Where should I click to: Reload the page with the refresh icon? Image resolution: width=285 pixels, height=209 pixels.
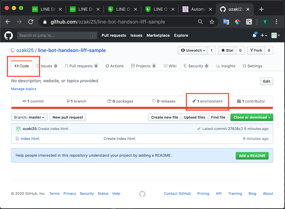click(x=31, y=22)
